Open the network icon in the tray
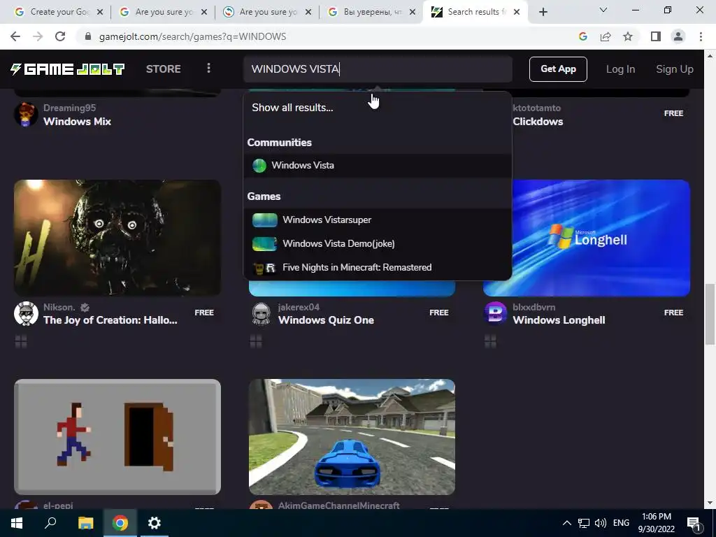 (x=584, y=523)
